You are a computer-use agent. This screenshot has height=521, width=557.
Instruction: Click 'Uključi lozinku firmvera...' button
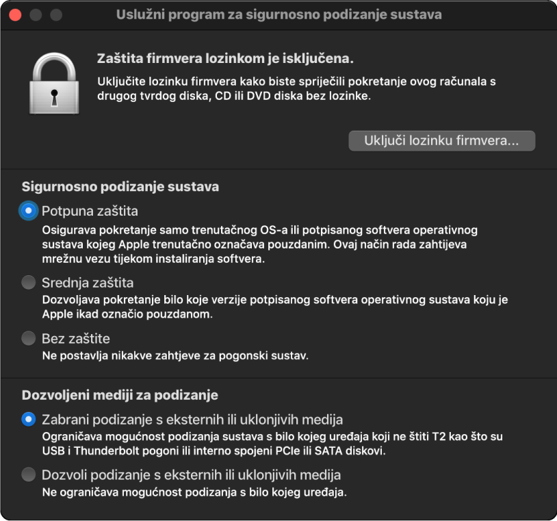(x=441, y=140)
